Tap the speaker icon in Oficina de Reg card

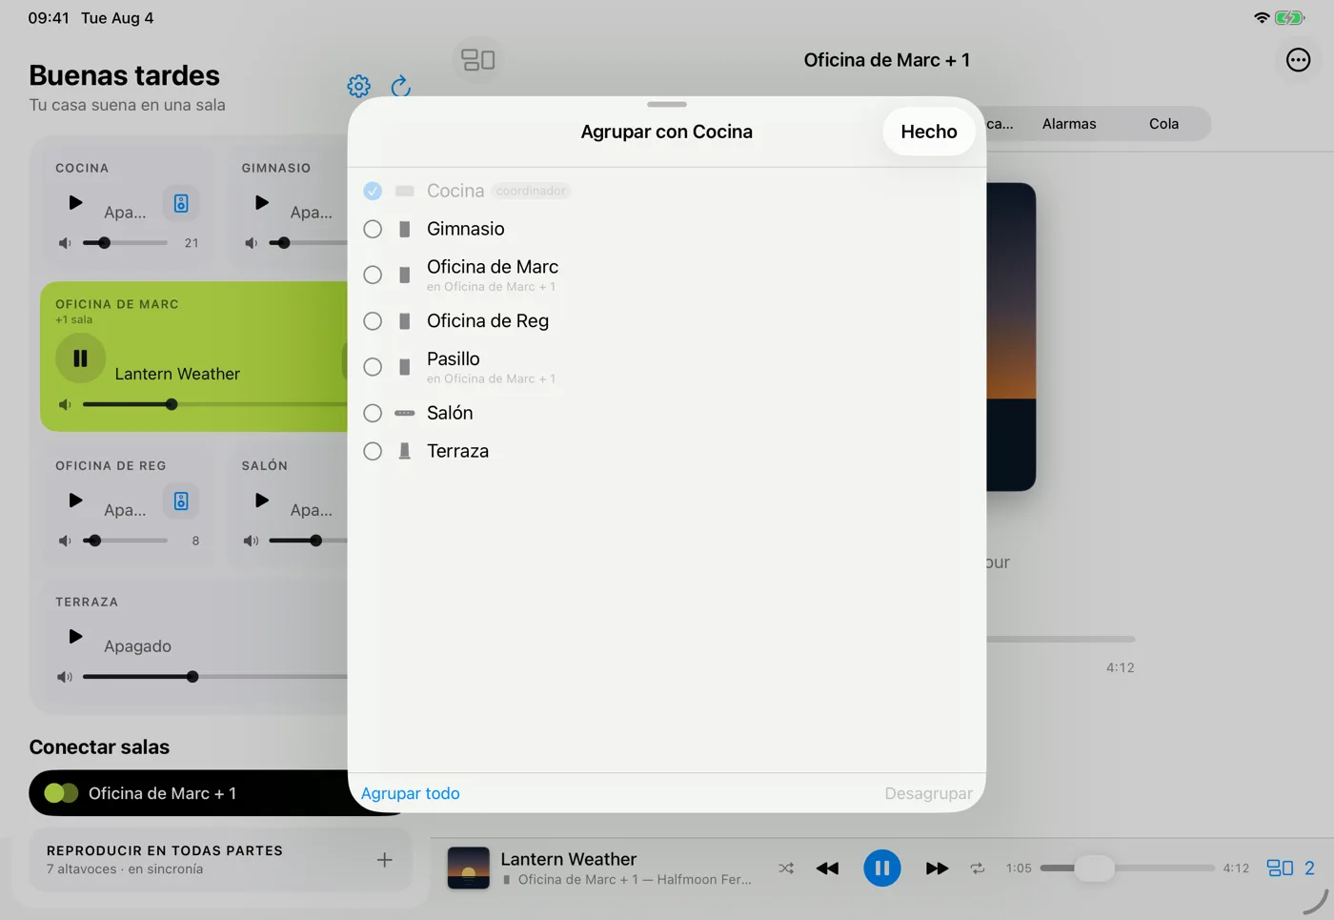point(181,501)
